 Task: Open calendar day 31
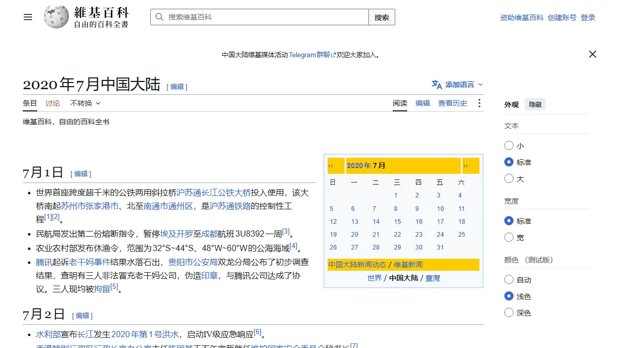click(440, 247)
